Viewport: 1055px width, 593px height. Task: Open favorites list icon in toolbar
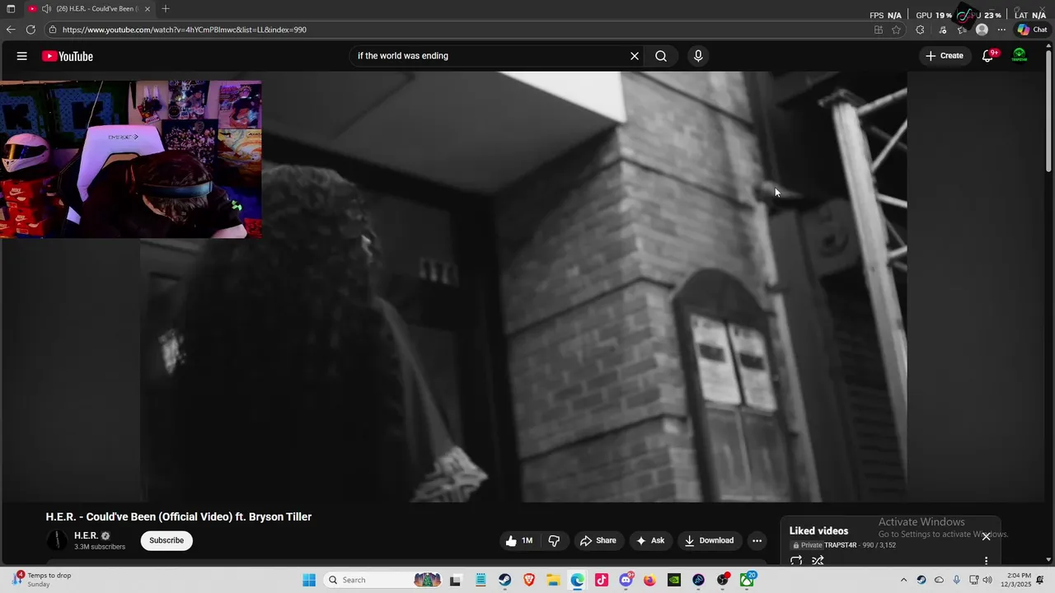[x=962, y=30]
